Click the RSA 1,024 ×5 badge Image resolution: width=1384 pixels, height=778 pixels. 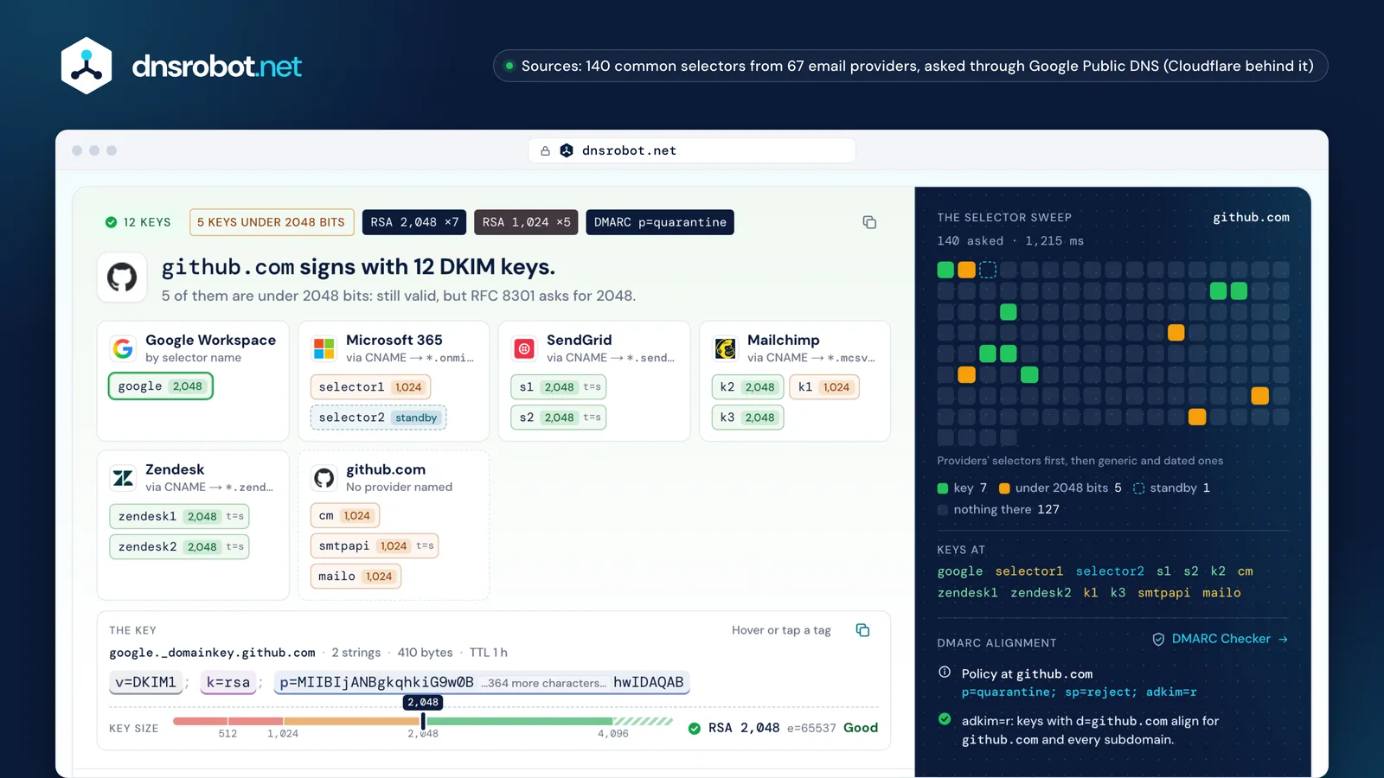pyautogui.click(x=526, y=222)
